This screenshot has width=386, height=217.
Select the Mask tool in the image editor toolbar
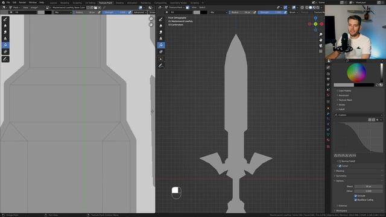pos(5,51)
